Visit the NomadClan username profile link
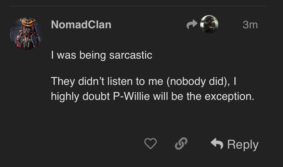The width and height of the screenshot is (283, 167). pos(81,25)
